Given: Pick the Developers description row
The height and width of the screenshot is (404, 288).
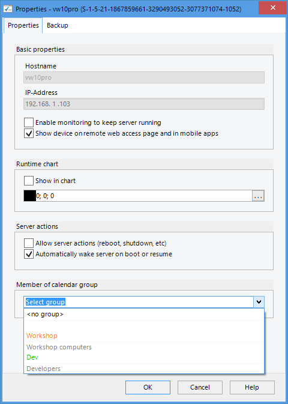Looking at the screenshot, I should point(144,369).
